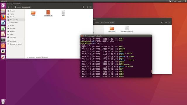The height and width of the screenshot is (105, 187).
Task: Select the Untitled Document file
Action: point(127,29)
